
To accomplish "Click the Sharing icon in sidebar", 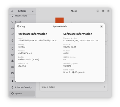I will point(12,34).
